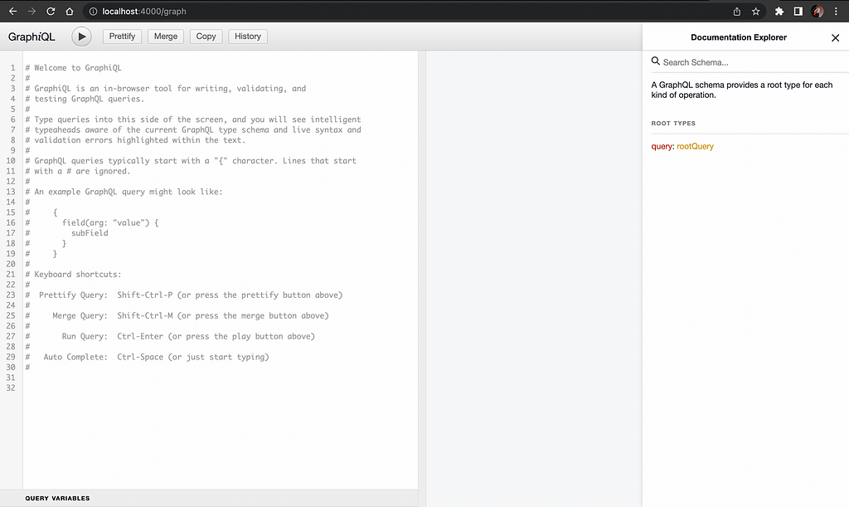849x507 pixels.
Task: Click the schema search magnifier icon
Action: click(x=655, y=61)
